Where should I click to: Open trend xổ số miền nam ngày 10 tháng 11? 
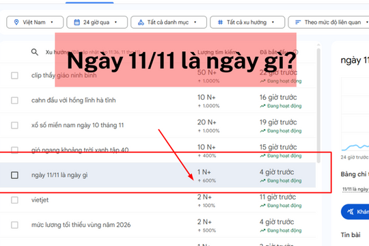pos(77,125)
